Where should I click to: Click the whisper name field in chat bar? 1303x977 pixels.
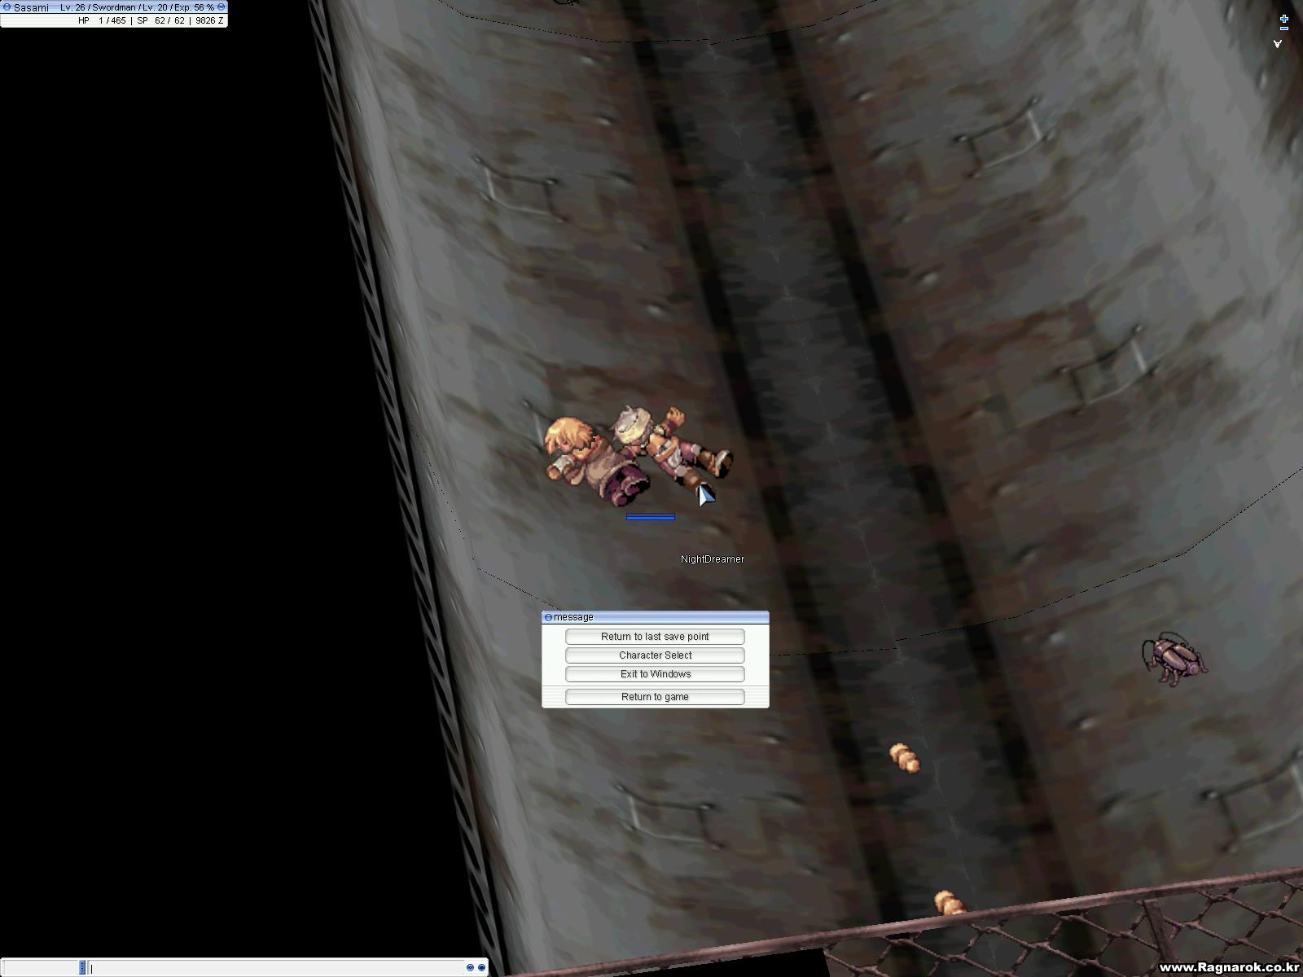tap(40, 968)
